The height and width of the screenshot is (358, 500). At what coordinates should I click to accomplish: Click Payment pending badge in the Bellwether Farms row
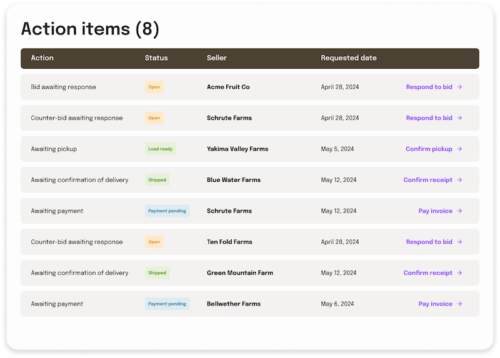[x=167, y=304]
